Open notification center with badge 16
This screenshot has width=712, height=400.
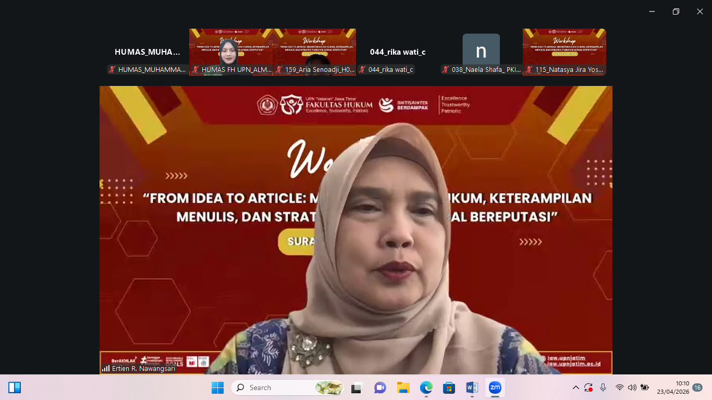pos(697,387)
